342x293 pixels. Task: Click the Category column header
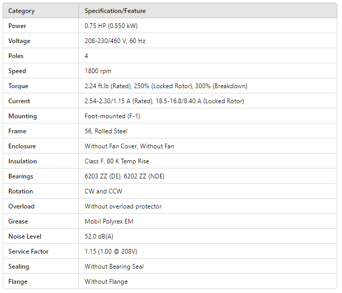[x=21, y=11]
